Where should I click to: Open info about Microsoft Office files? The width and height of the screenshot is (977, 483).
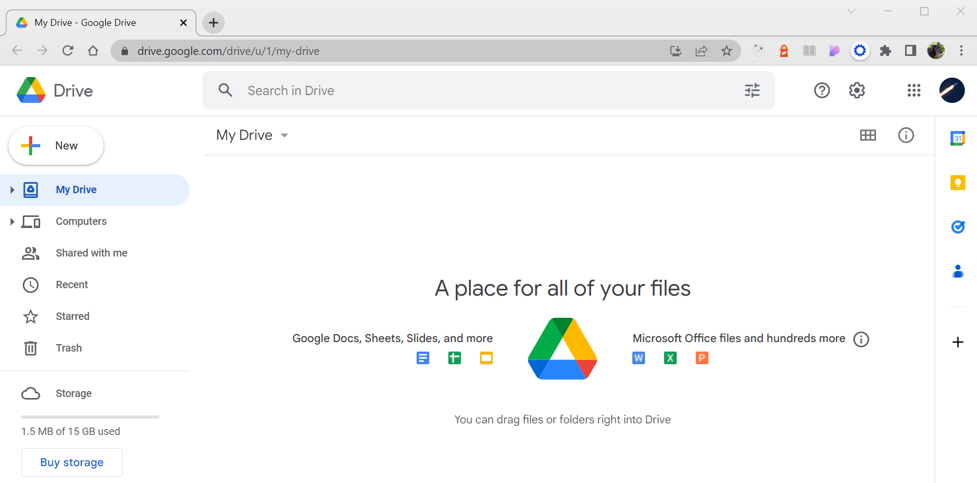(861, 339)
